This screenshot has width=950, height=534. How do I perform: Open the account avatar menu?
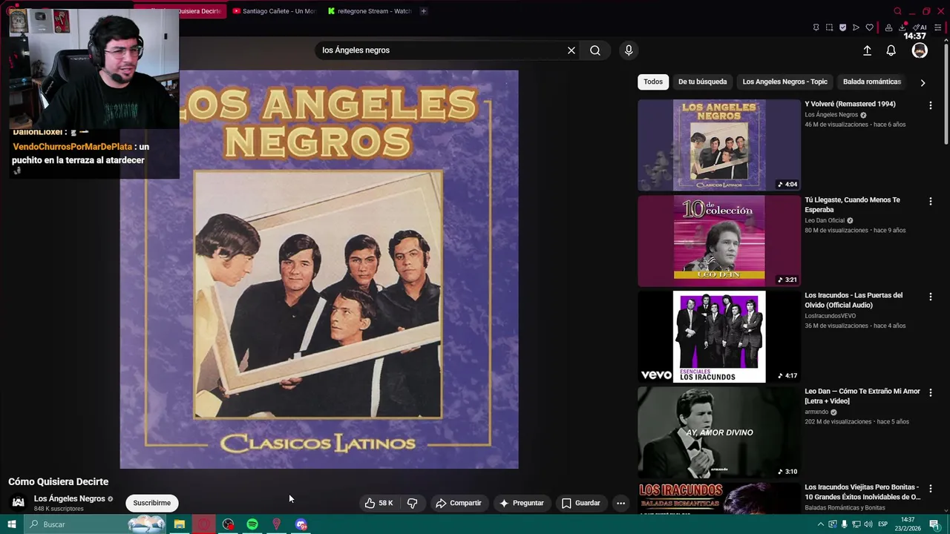920,50
